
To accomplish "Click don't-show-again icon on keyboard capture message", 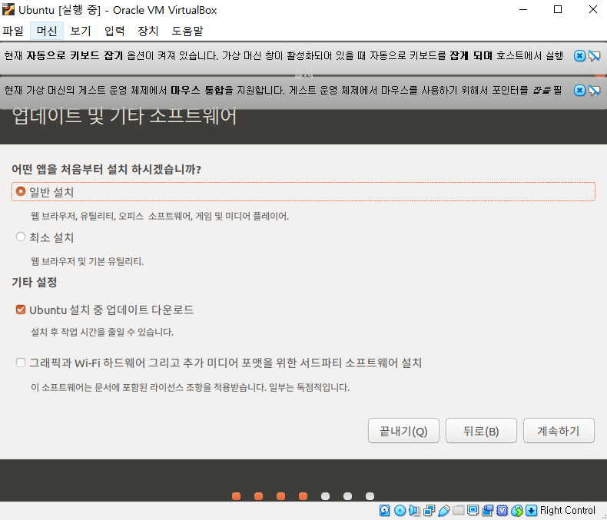I will tap(594, 56).
